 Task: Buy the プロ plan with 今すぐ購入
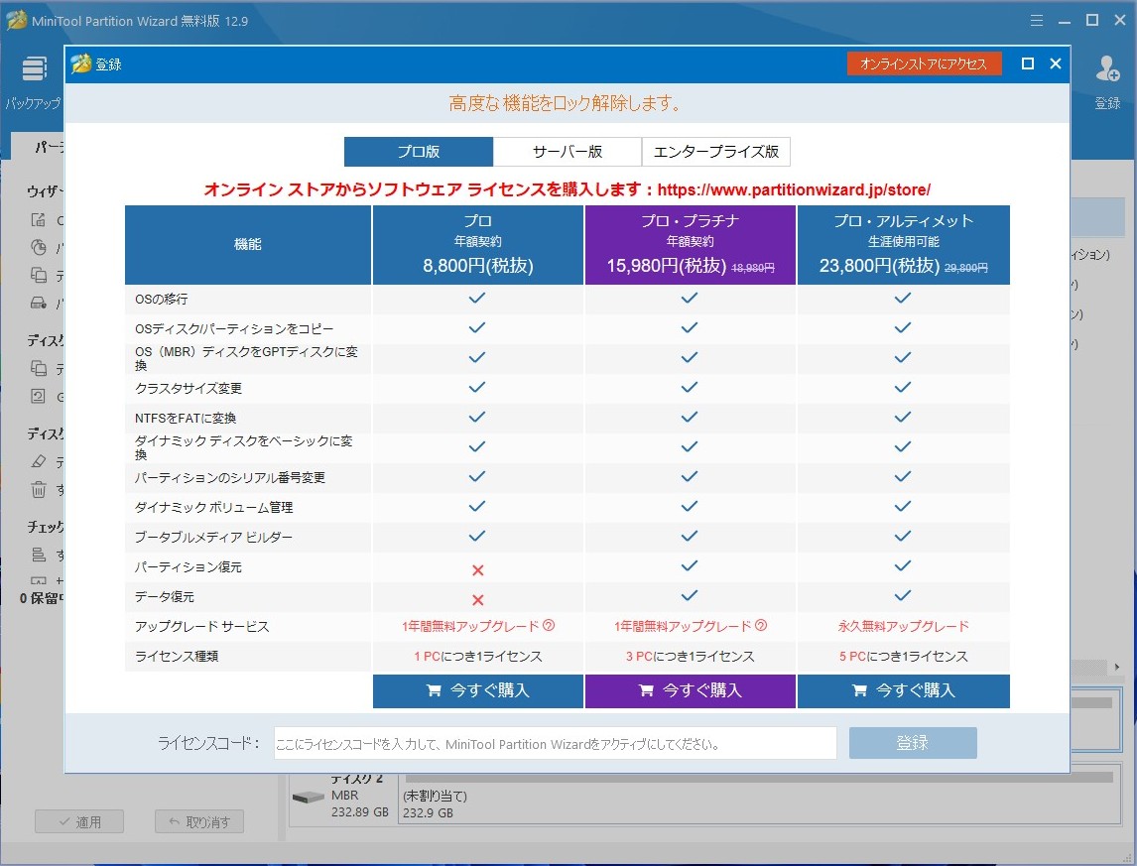(x=478, y=691)
